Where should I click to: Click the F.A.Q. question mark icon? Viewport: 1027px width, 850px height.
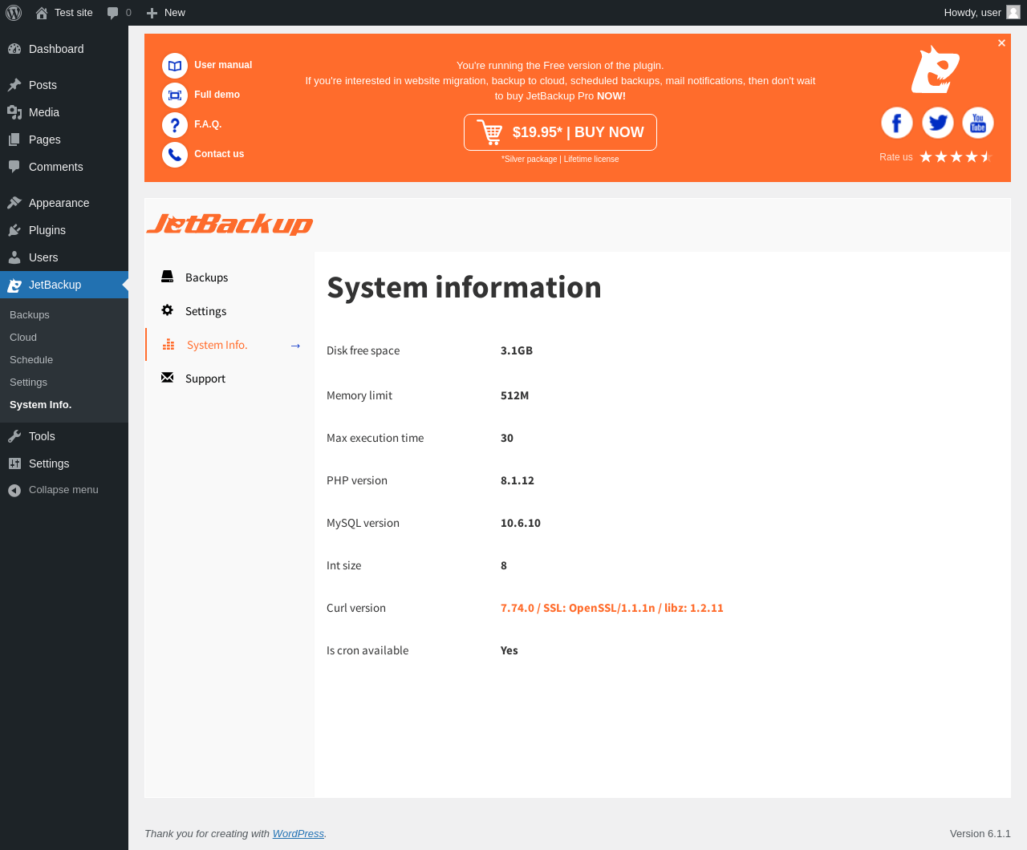(x=175, y=125)
